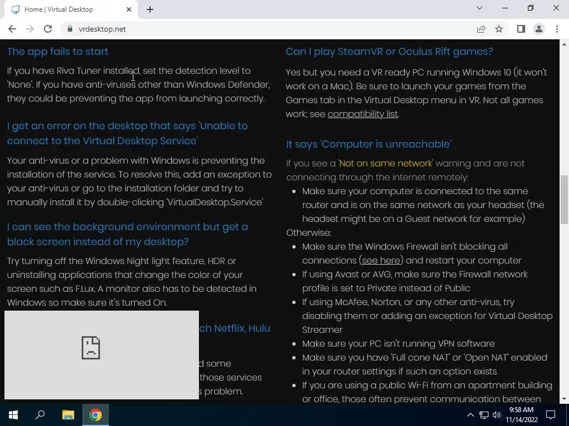Toggle the Chrome side panel
Viewport: 569px width, 426px height.
pyautogui.click(x=521, y=29)
